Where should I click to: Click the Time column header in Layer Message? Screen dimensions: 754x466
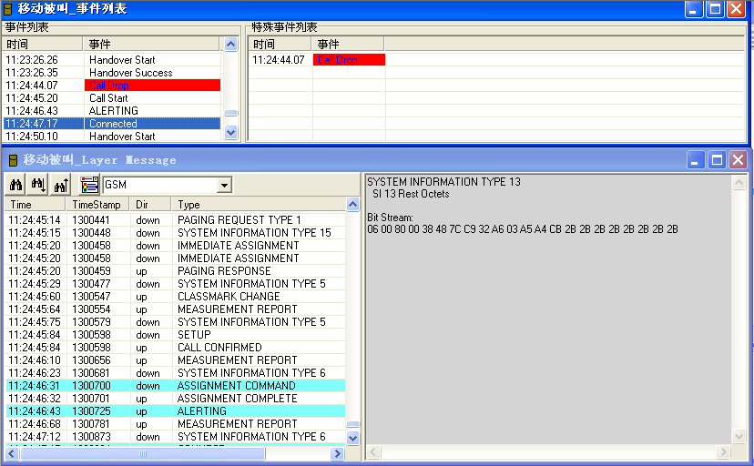36,205
